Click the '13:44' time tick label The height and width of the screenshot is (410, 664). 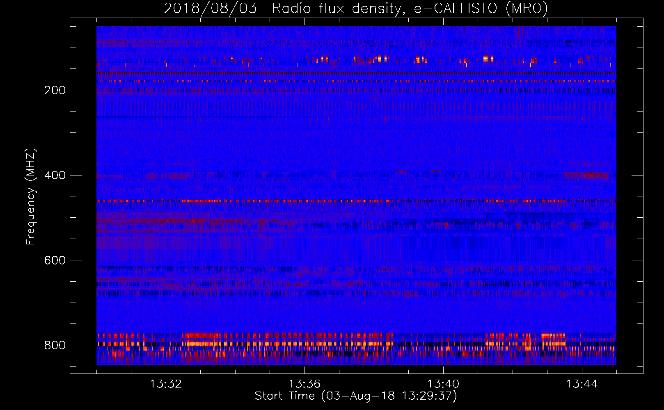582,384
